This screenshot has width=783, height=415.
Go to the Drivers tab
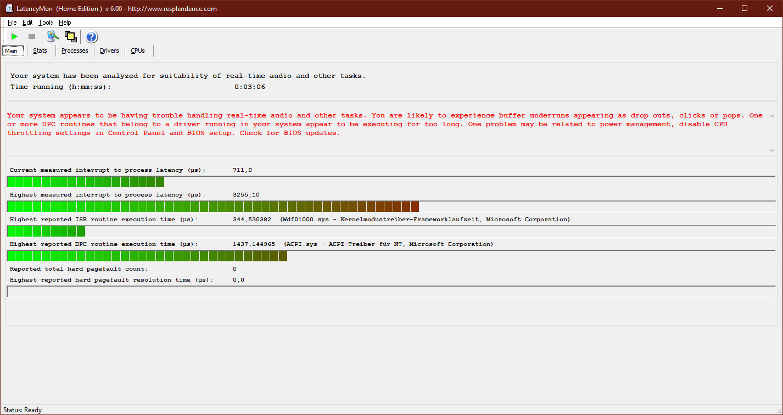(x=109, y=51)
